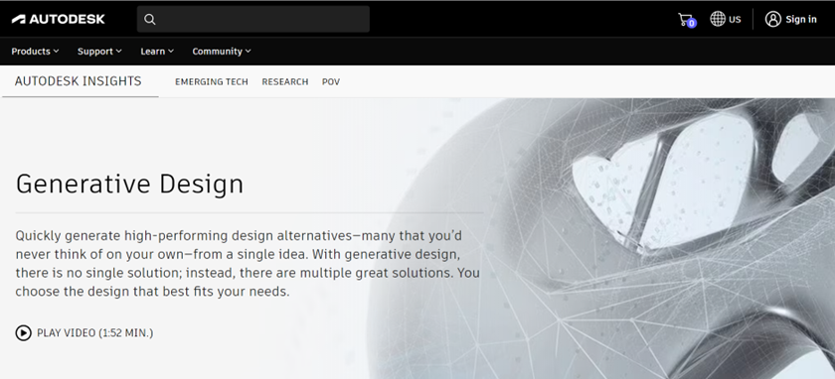Open the Autodesk Insights tab

pos(79,81)
